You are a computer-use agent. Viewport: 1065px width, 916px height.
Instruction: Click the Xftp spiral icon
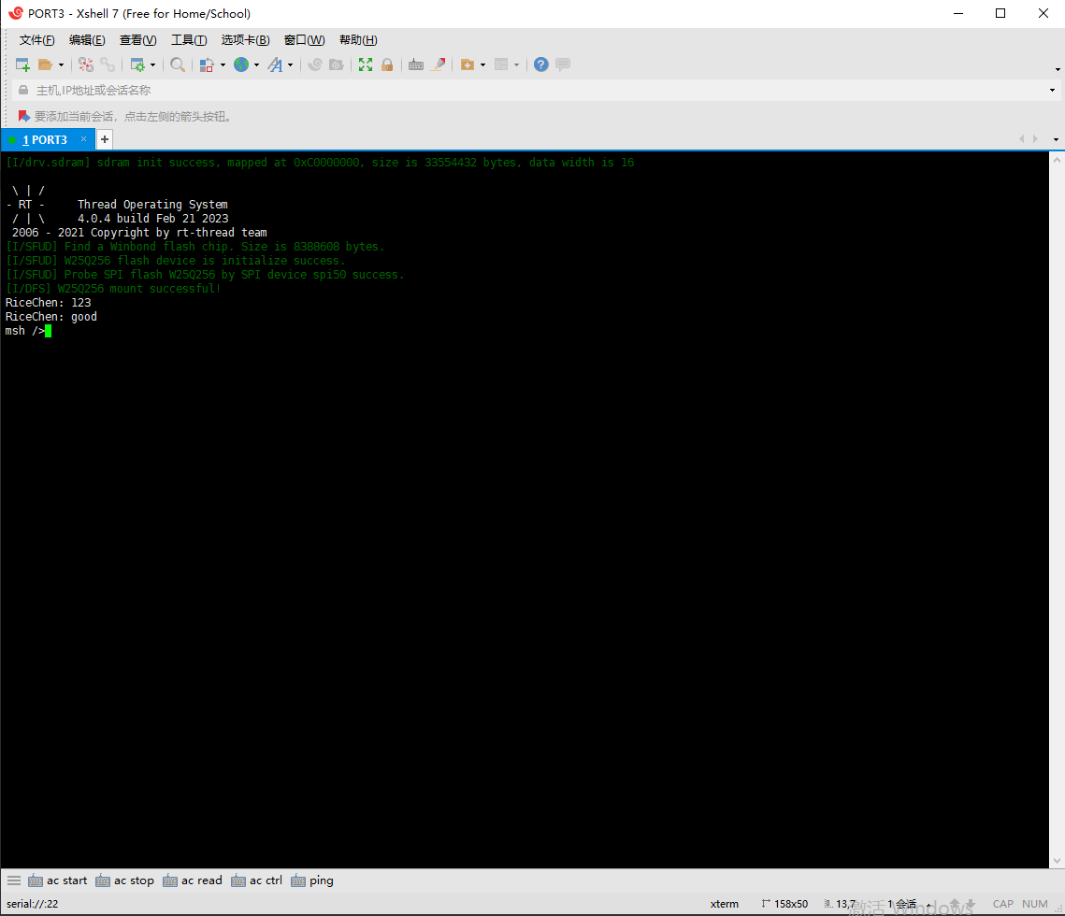pos(314,64)
